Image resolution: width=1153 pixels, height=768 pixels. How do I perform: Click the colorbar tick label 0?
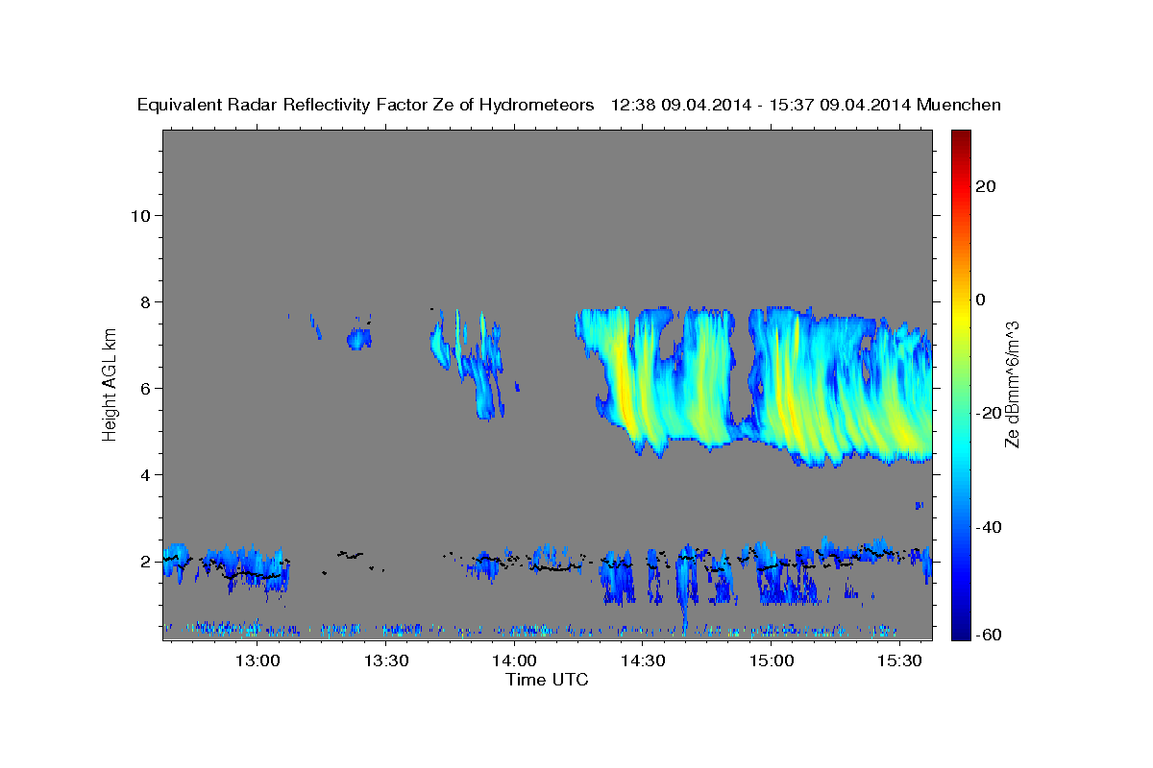(979, 300)
